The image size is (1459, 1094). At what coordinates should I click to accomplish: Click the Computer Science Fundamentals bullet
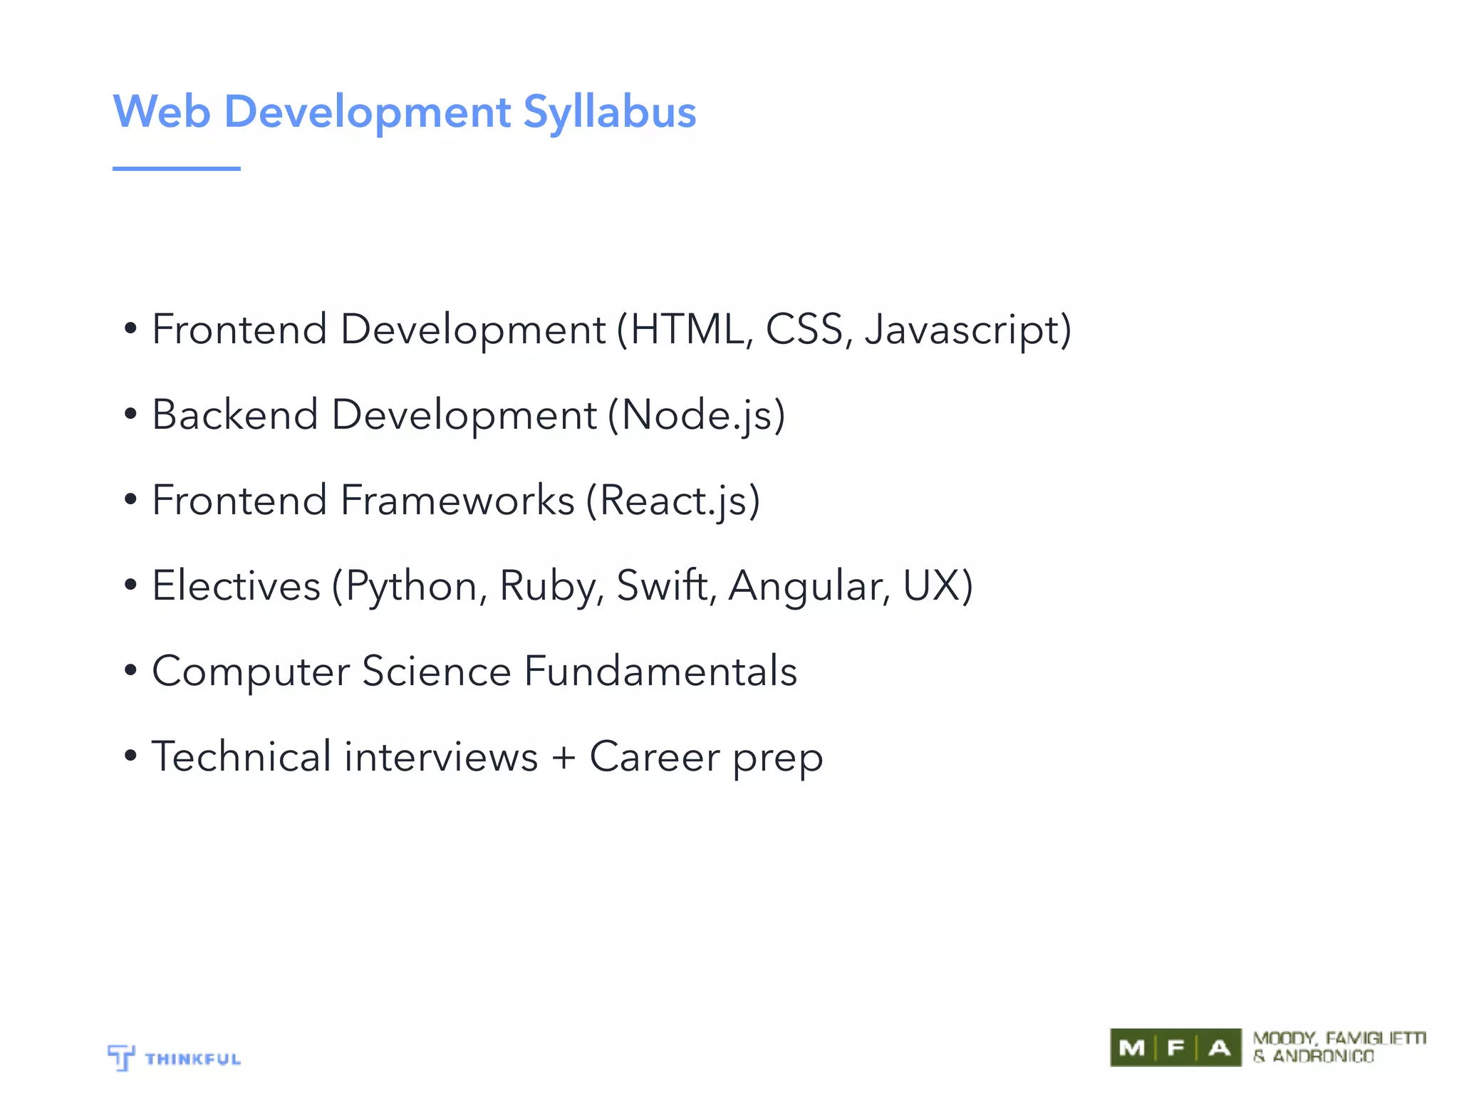[x=474, y=671]
